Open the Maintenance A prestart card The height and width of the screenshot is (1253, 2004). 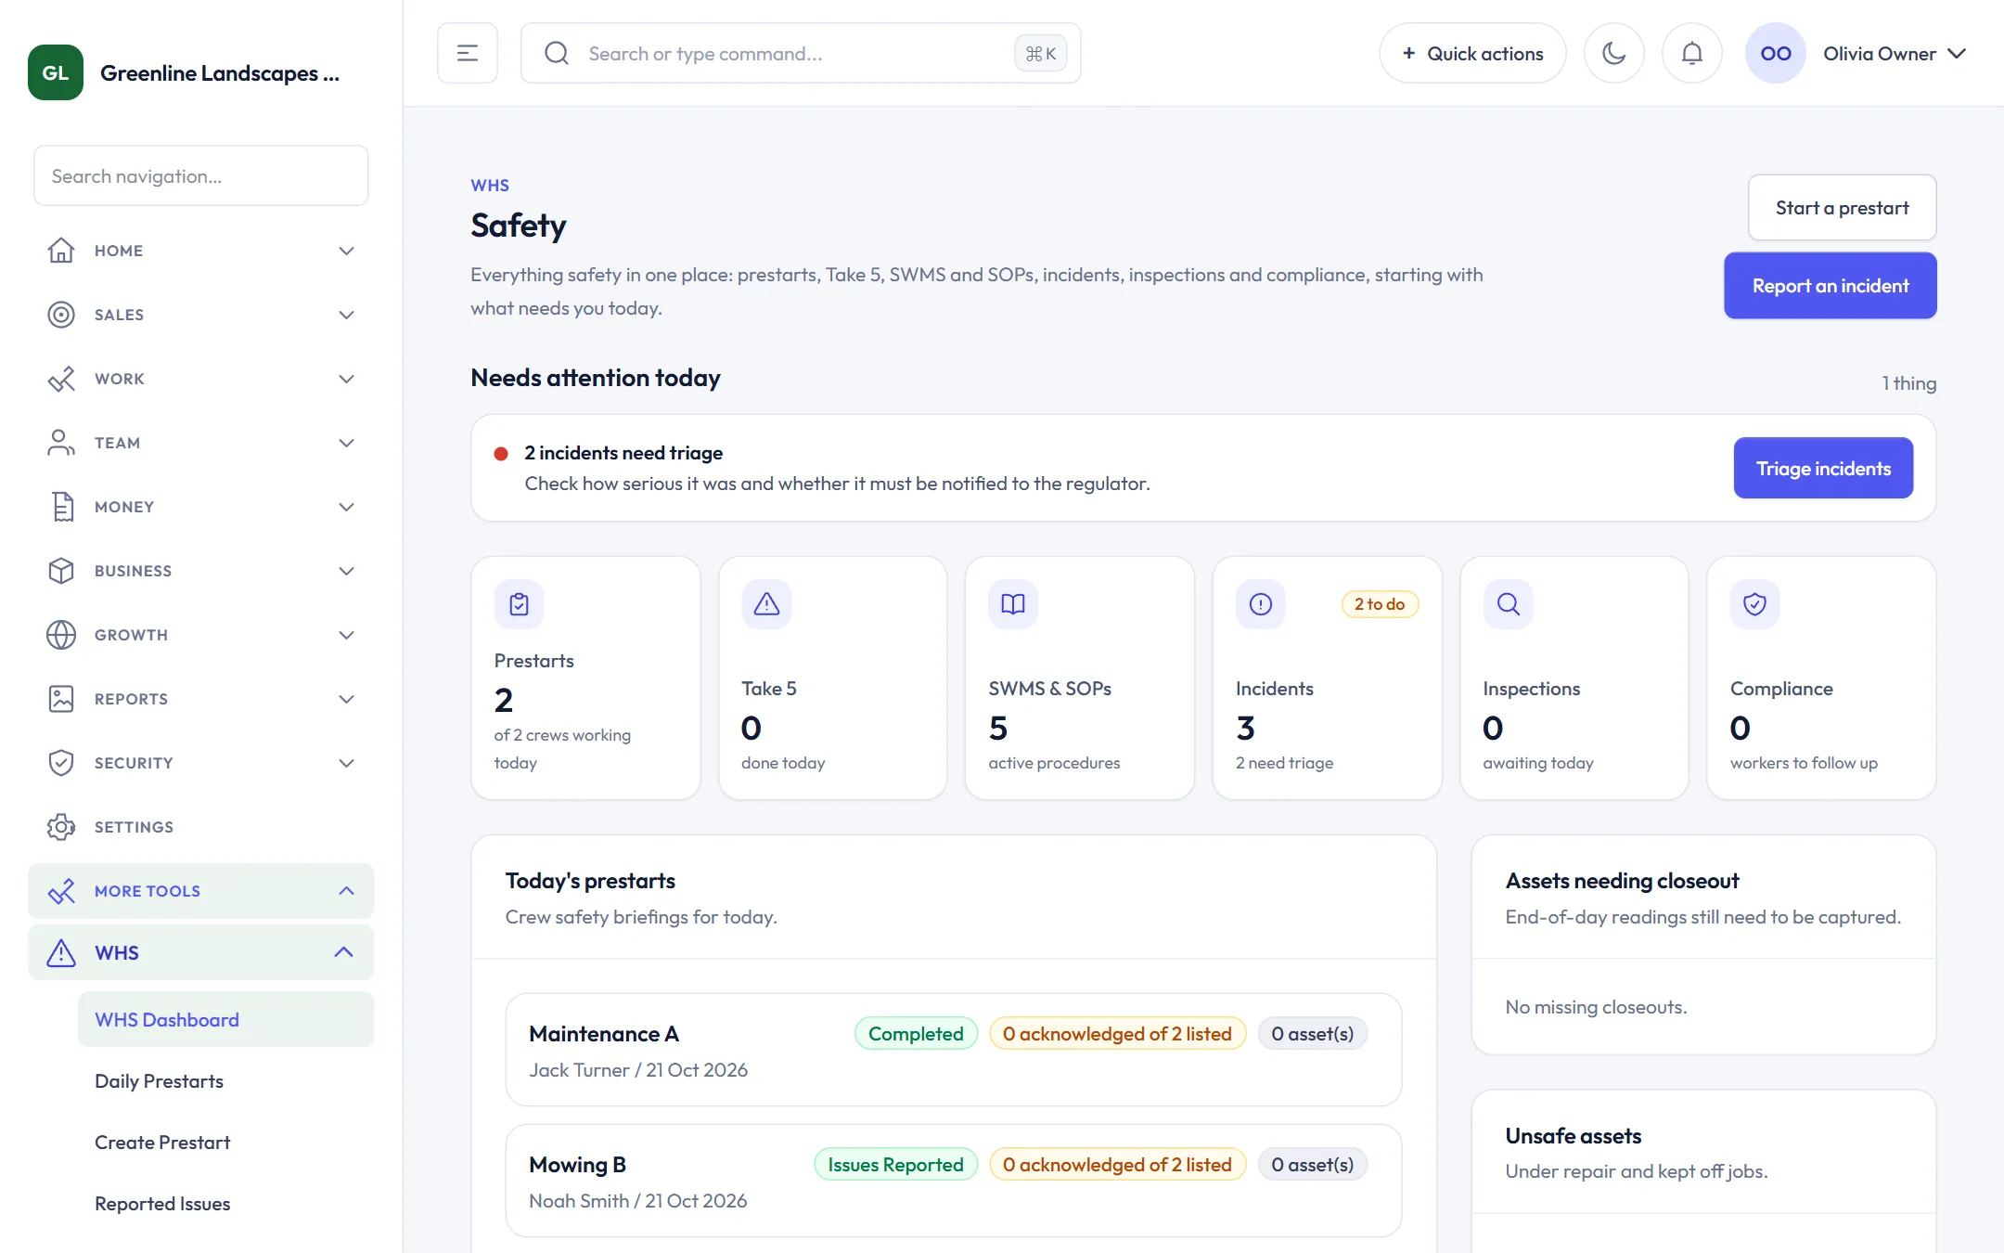[x=953, y=1050]
